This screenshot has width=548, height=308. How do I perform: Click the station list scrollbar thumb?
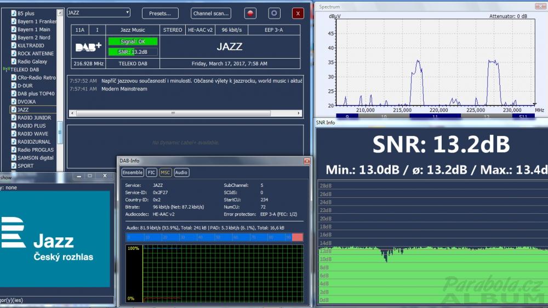[x=60, y=132]
